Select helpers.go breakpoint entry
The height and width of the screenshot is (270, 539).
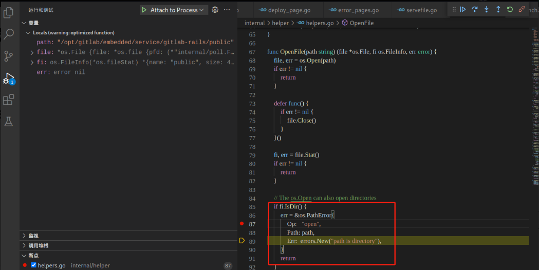(128, 265)
